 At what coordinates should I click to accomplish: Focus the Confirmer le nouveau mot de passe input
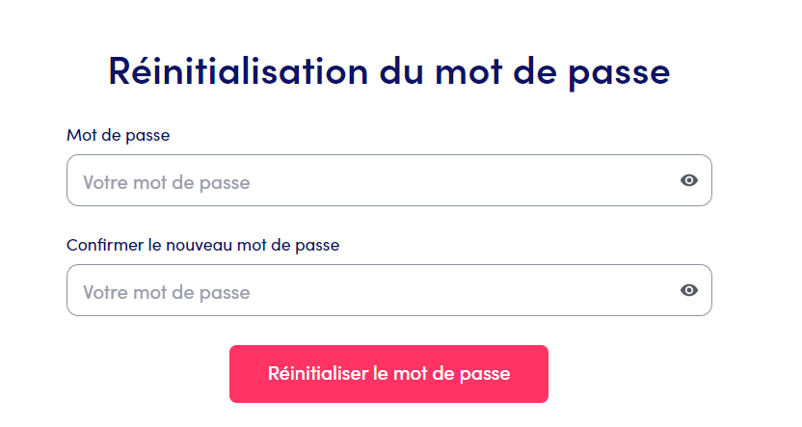[366, 291]
